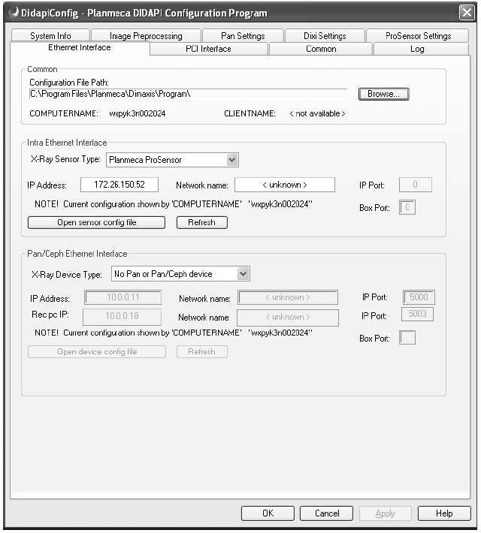Click the Pan/Ceph Box Port field
The image size is (481, 533).
407,338
